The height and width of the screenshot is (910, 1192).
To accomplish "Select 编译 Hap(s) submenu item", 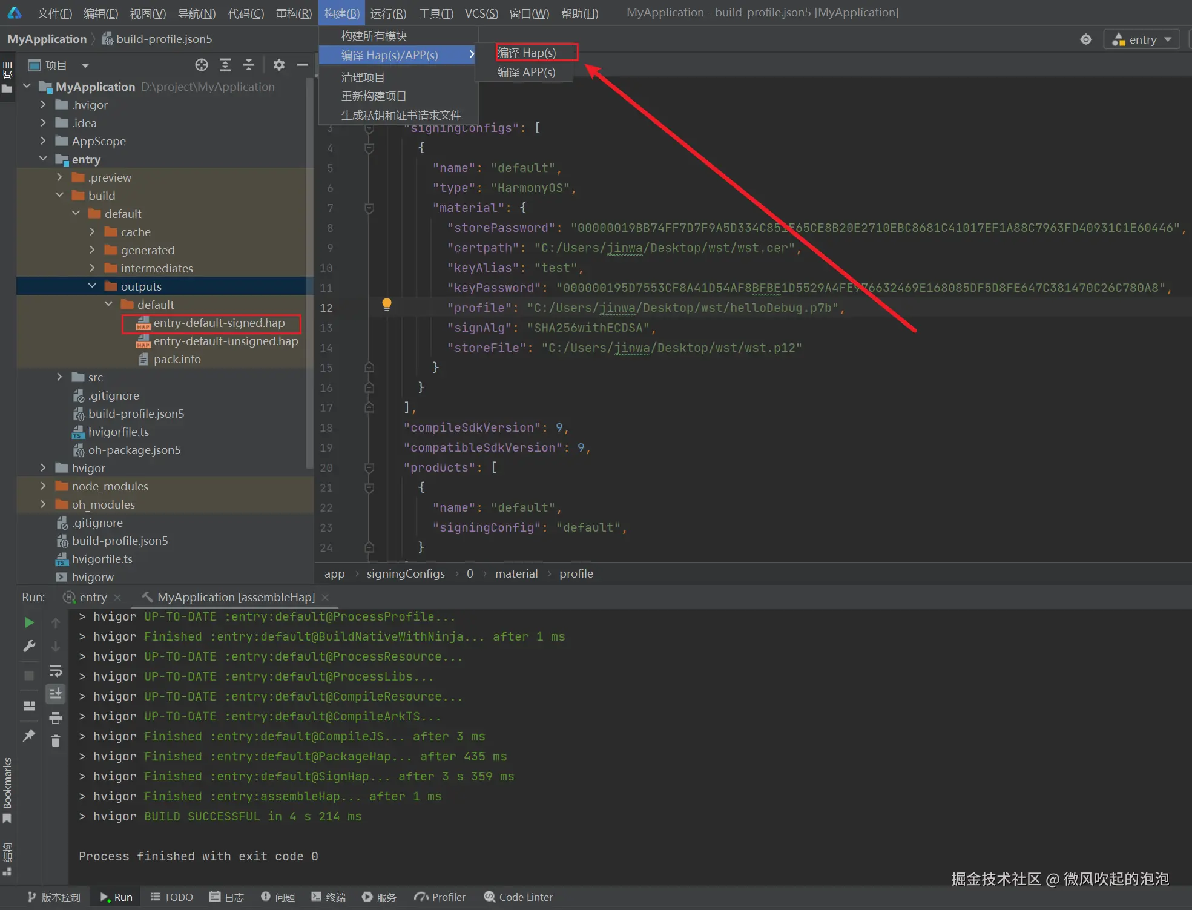I will pos(527,53).
